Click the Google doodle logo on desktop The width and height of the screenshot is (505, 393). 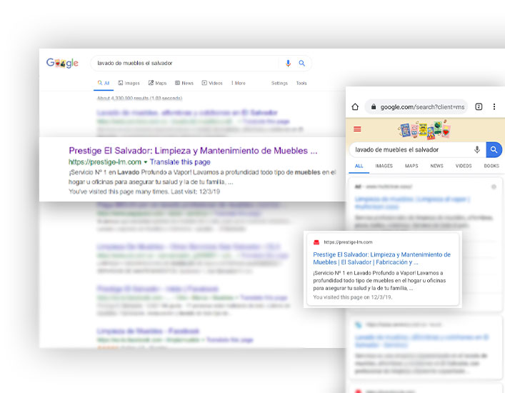coord(62,63)
